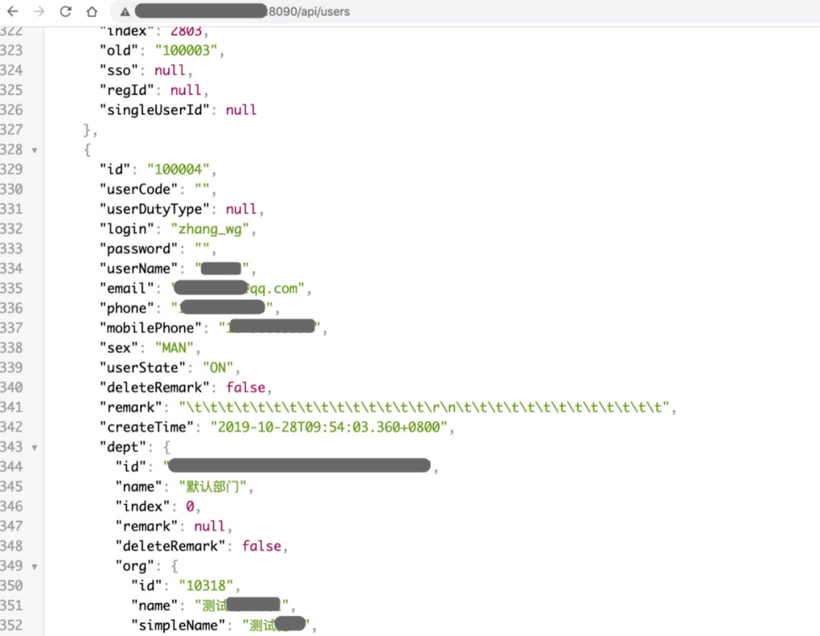Click the "mobilePhone" key
This screenshot has height=636, width=820.
point(150,328)
